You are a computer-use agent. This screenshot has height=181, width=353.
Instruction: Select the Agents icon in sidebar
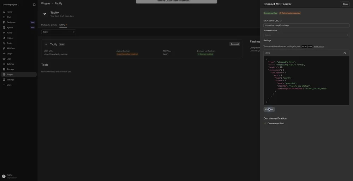click(x=4, y=27)
